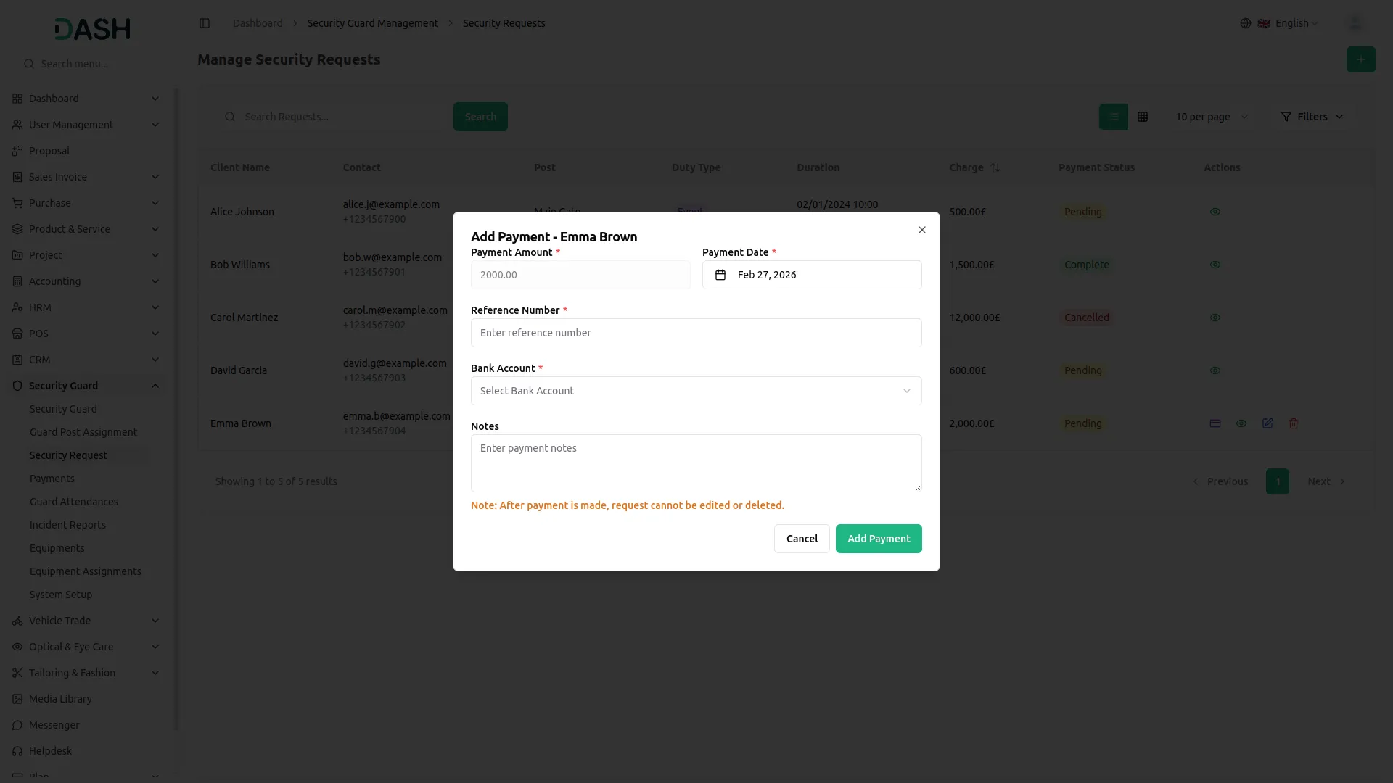View Emma Brown's request eye icon

pos(1241,423)
